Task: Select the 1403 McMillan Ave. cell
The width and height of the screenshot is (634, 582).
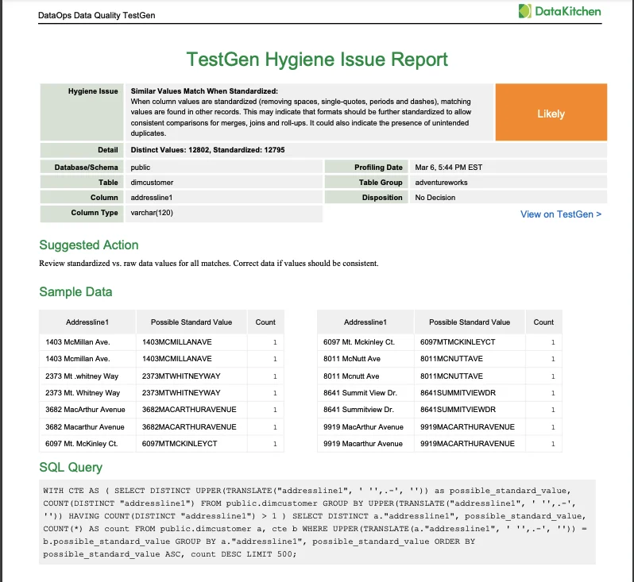Action: pyautogui.click(x=78, y=342)
